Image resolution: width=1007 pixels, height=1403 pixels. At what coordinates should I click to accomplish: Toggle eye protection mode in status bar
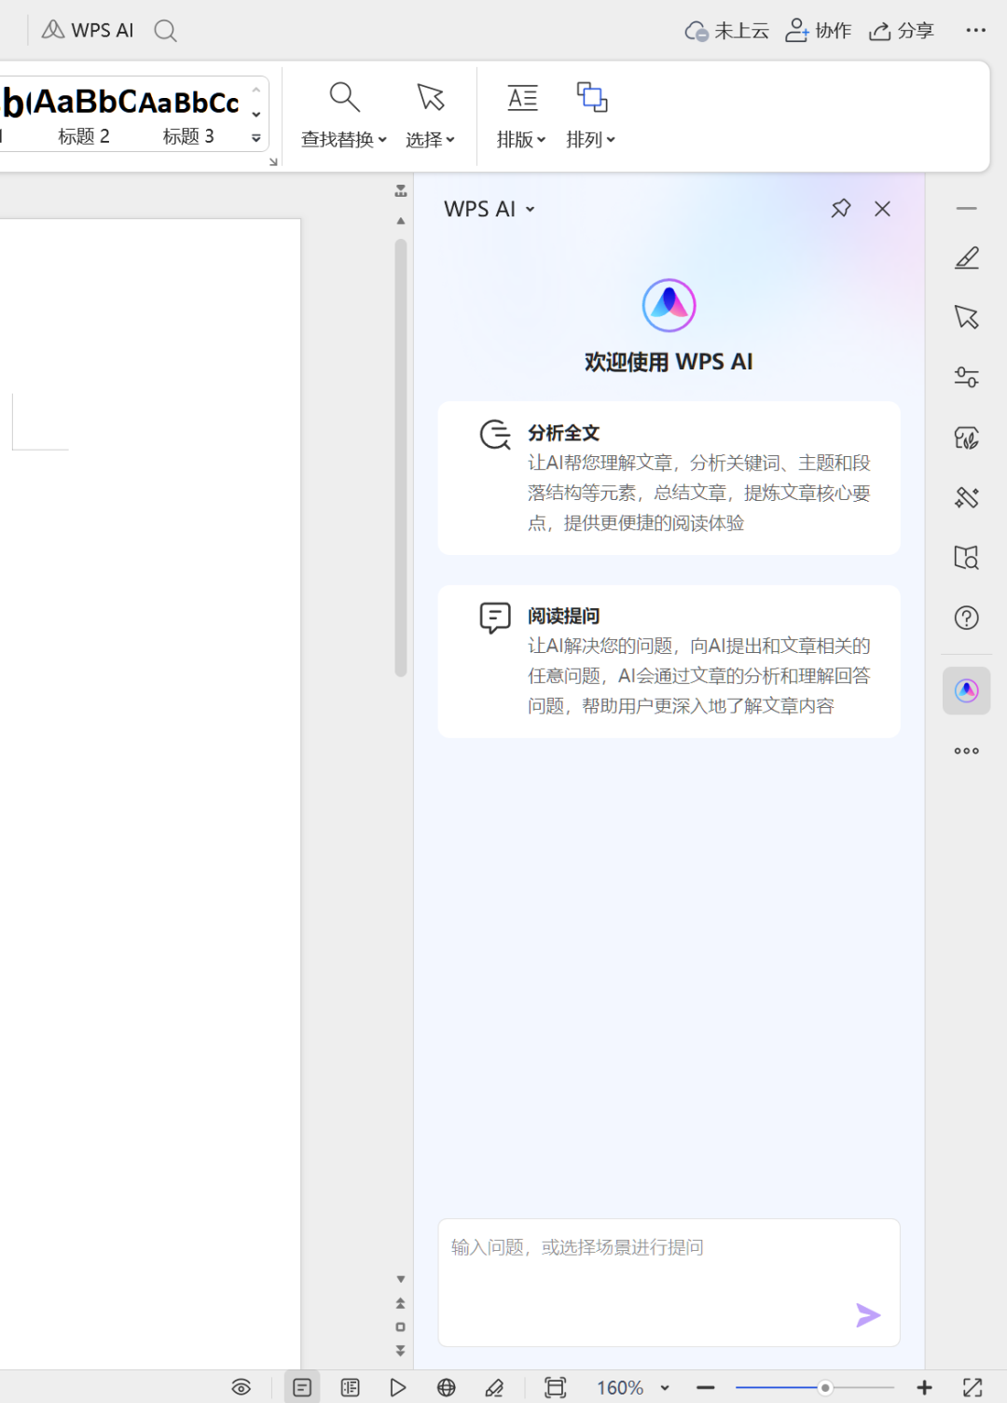pyautogui.click(x=241, y=1387)
